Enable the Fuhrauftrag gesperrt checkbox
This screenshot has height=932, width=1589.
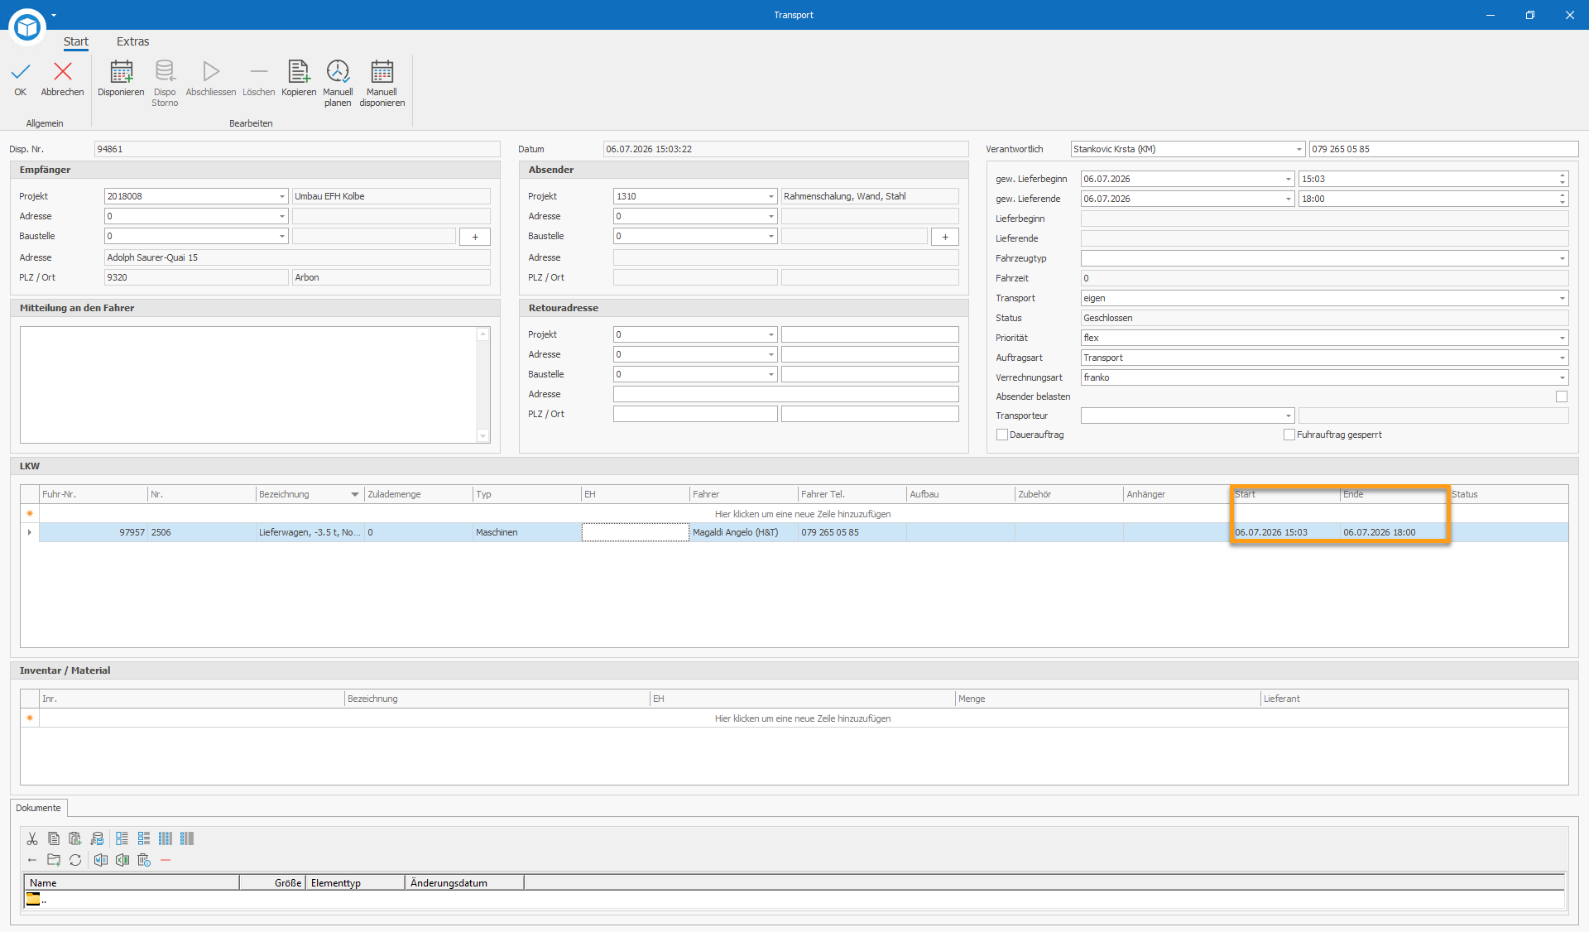tap(1289, 435)
